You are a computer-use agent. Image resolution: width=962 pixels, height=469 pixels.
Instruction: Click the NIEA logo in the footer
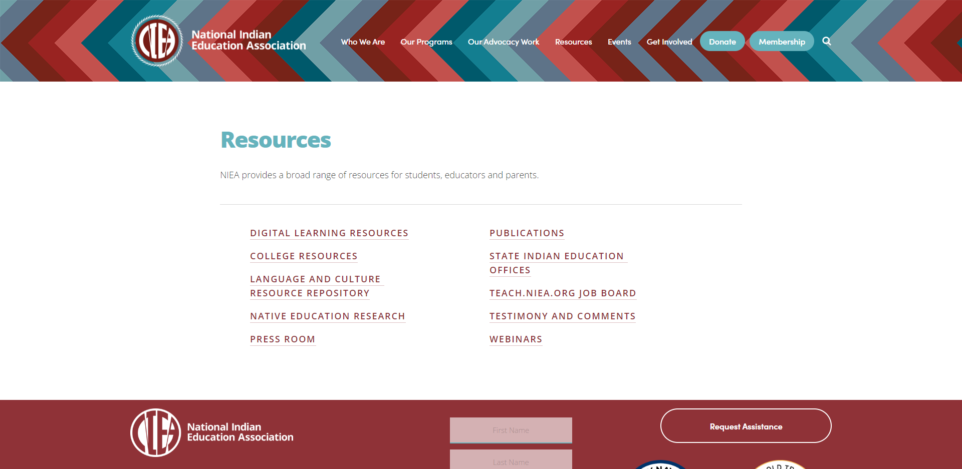coord(156,432)
